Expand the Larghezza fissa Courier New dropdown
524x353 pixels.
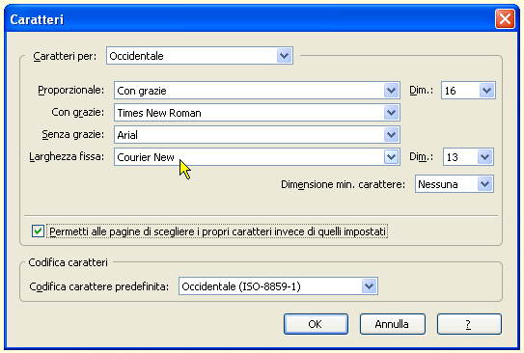[x=257, y=157]
